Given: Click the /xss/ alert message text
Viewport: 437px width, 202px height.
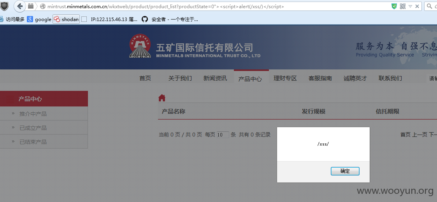Looking at the screenshot, I should 323,144.
